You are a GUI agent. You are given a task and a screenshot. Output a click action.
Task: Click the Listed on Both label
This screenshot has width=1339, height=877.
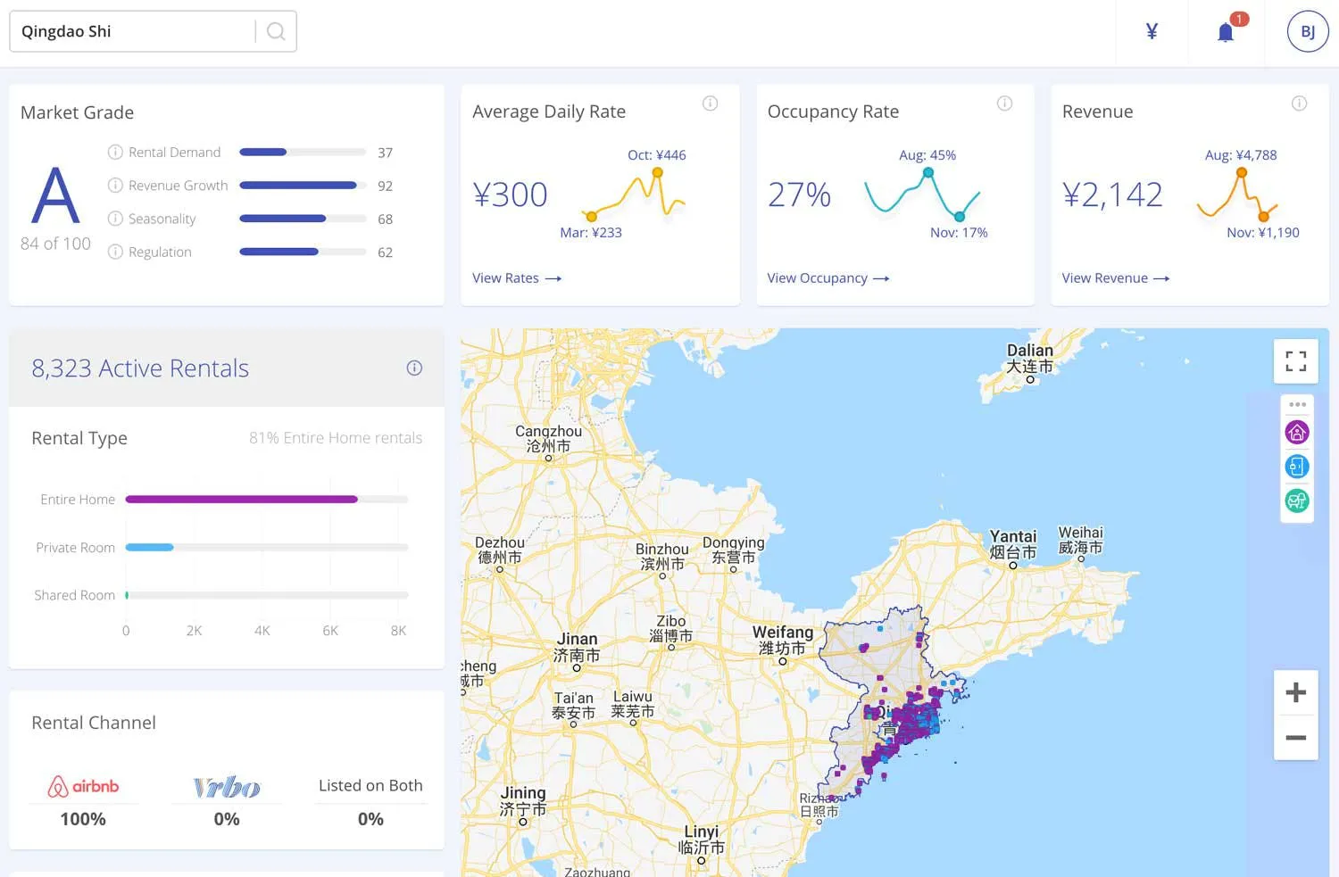[x=370, y=785]
